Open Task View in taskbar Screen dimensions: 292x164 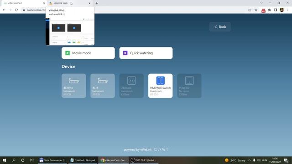32,160
